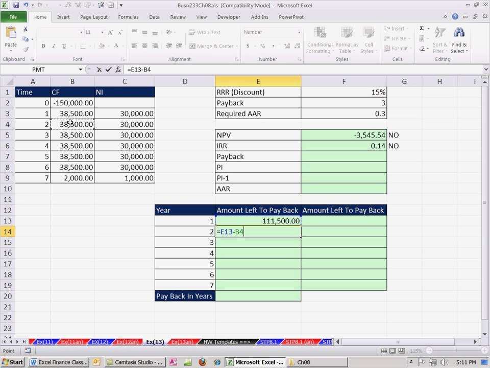Switch to the Formulas tab
The height and width of the screenshot is (368, 490).
coord(128,17)
